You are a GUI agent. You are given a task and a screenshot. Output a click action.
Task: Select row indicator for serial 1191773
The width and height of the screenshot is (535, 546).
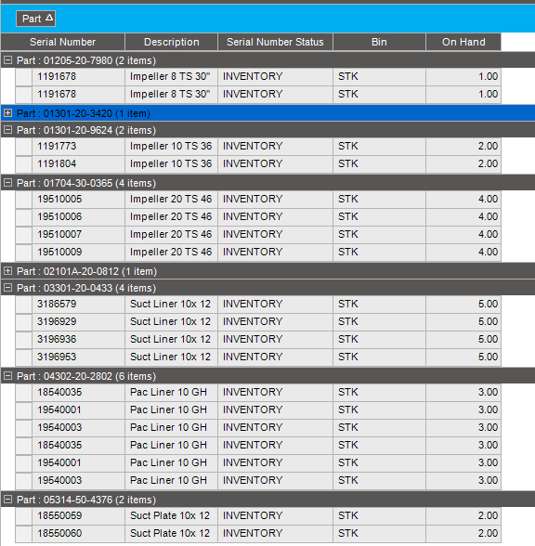(24, 147)
